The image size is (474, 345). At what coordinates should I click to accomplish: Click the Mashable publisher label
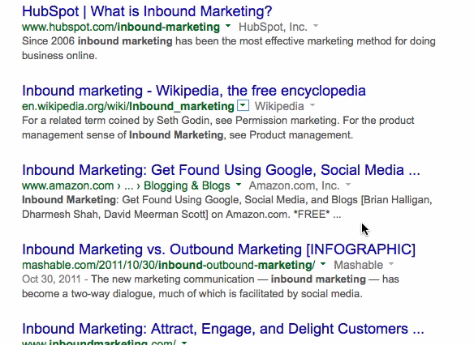click(x=358, y=265)
